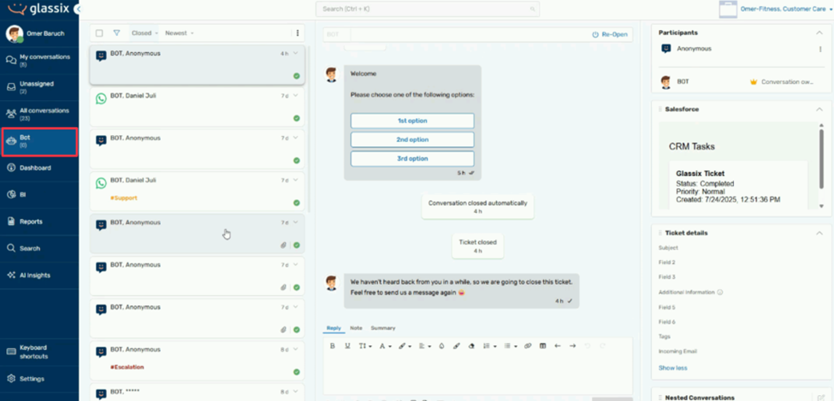Viewport: 834px width, 401px height.
Task: Open Settings in sidebar
Action: 38,379
